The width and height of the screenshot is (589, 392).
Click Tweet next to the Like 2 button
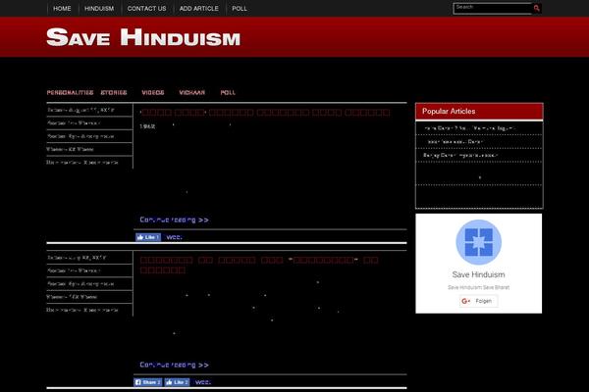click(203, 382)
